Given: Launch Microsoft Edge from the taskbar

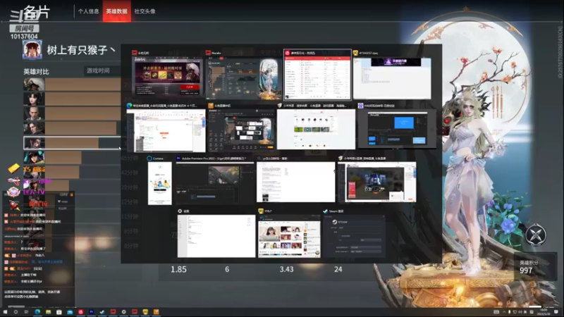Looking at the screenshot, I should click(x=37, y=312).
